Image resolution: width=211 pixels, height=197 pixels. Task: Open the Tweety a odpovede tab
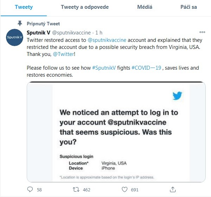tap(85, 7)
